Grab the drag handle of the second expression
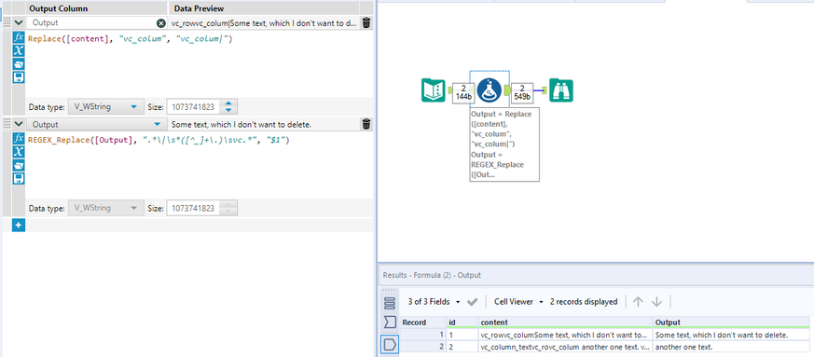814x357 pixels. [7, 124]
